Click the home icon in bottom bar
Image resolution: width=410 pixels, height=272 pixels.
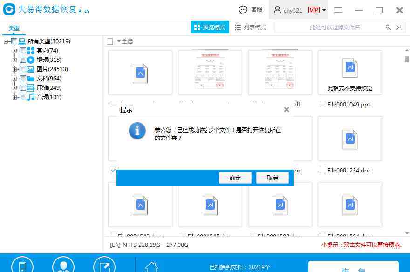(x=151, y=267)
